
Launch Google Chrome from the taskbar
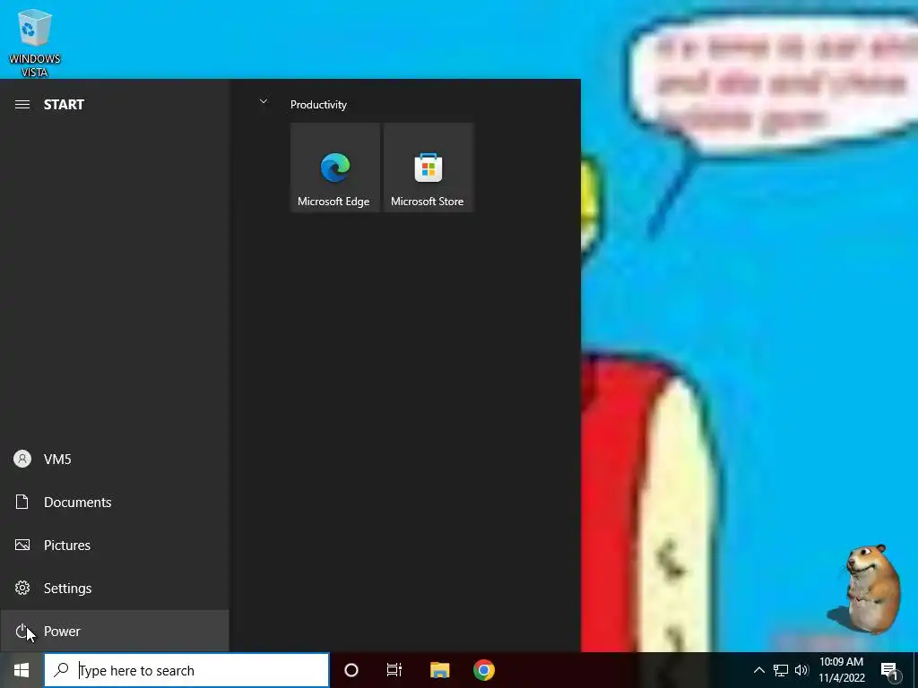[x=484, y=670]
